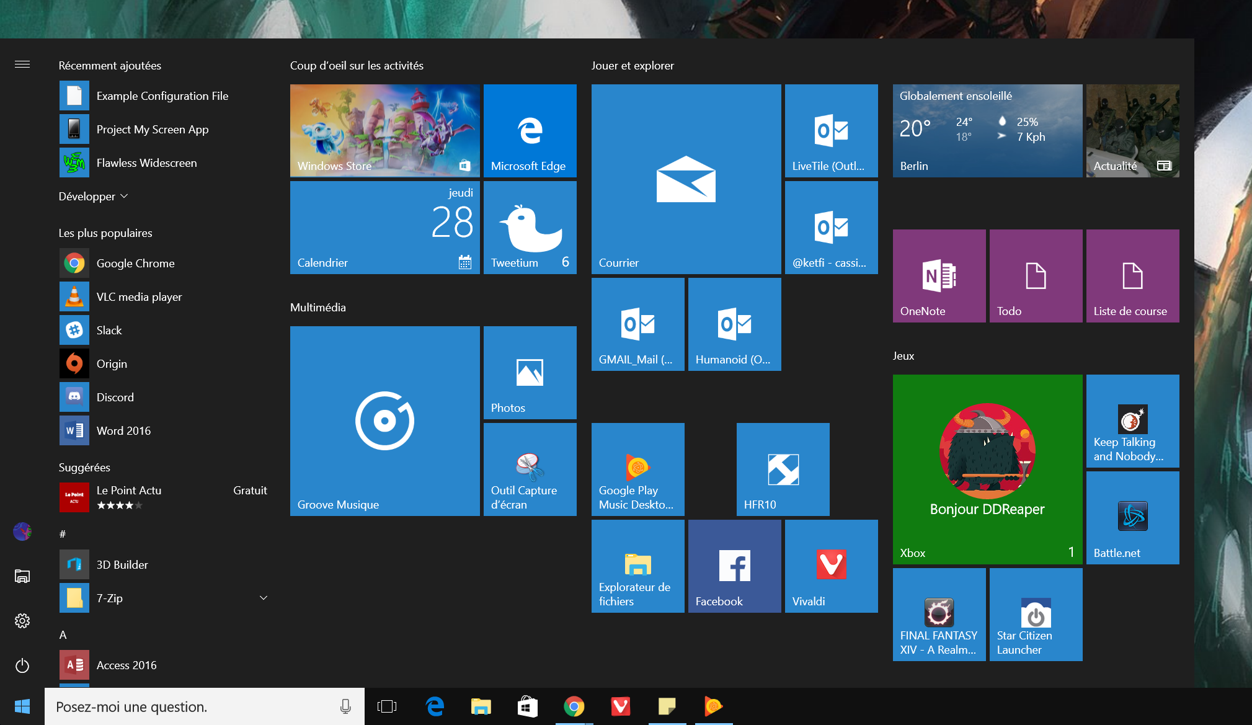Switch to Chrome on the taskbar
The height and width of the screenshot is (725, 1252).
[x=574, y=706]
